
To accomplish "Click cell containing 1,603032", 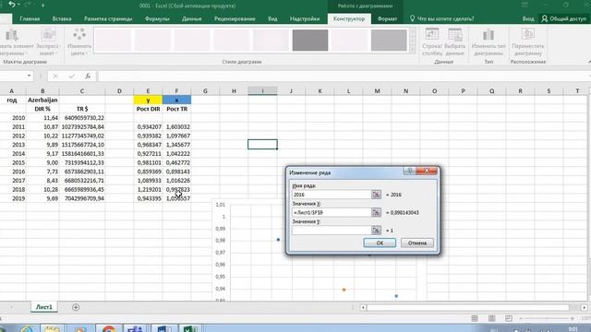I will (176, 127).
